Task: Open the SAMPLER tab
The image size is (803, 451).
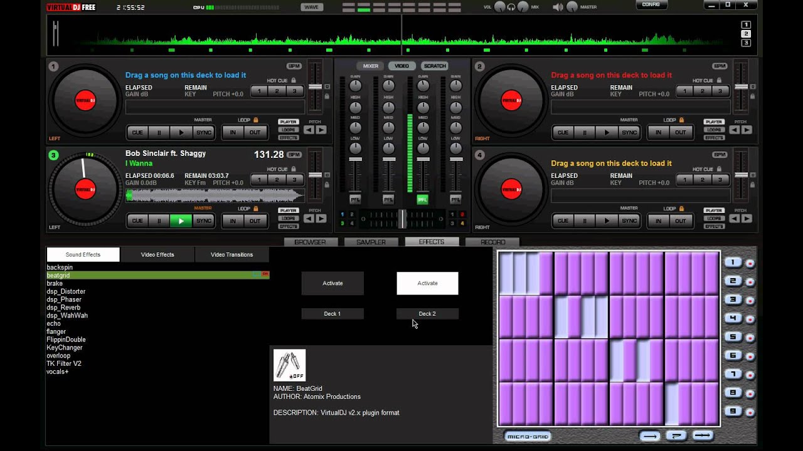Action: [371, 242]
